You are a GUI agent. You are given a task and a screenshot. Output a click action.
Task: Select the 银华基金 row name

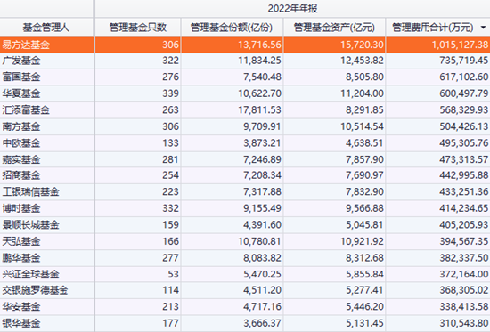pyautogui.click(x=21, y=323)
